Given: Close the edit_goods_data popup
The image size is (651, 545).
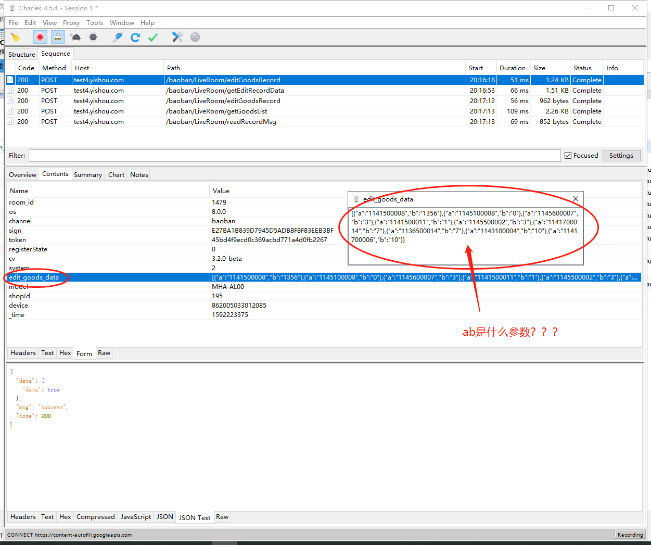Looking at the screenshot, I should coord(576,199).
